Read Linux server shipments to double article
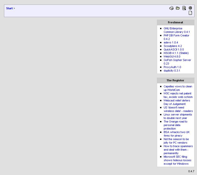This screenshot has height=175, width=197. [178, 116]
